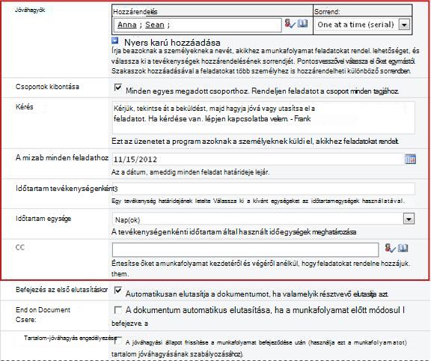
Task: Click the due date field showing 11/15/2012
Action: (258, 160)
